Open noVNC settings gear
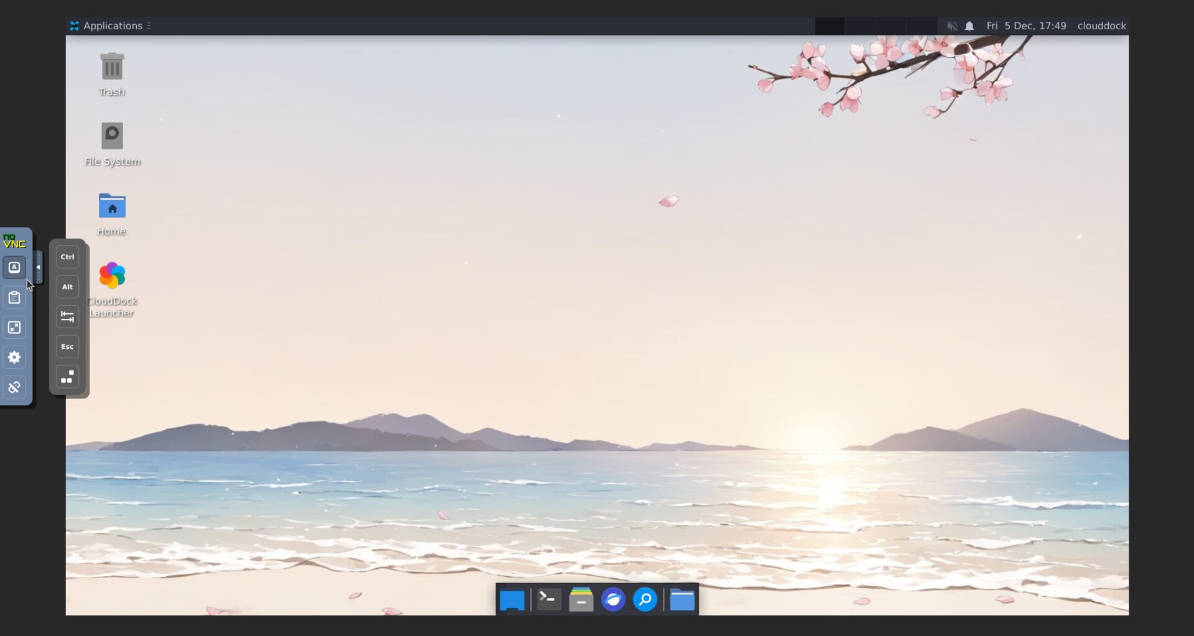 [14, 357]
